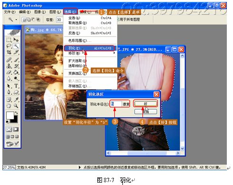Choose 反选 menu entry

90,33
